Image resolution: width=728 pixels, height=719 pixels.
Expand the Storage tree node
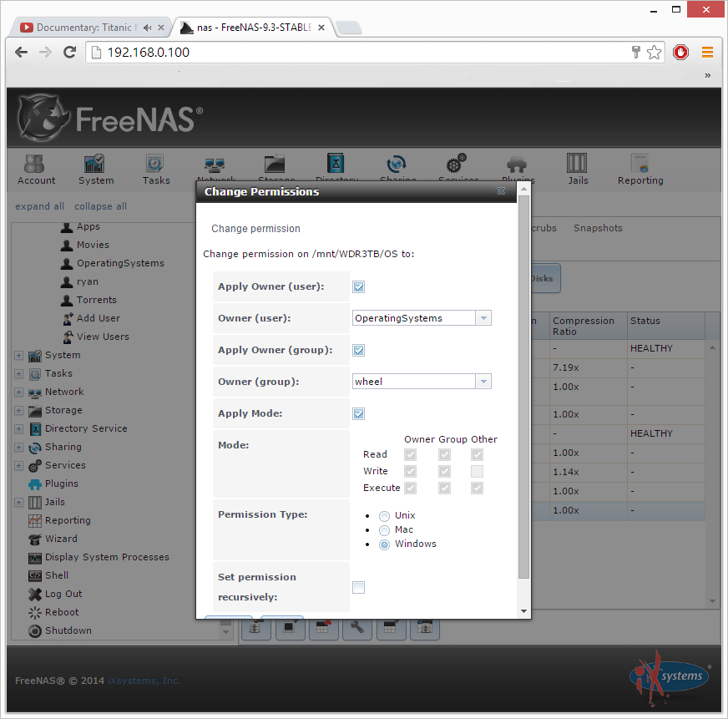pyautogui.click(x=18, y=411)
